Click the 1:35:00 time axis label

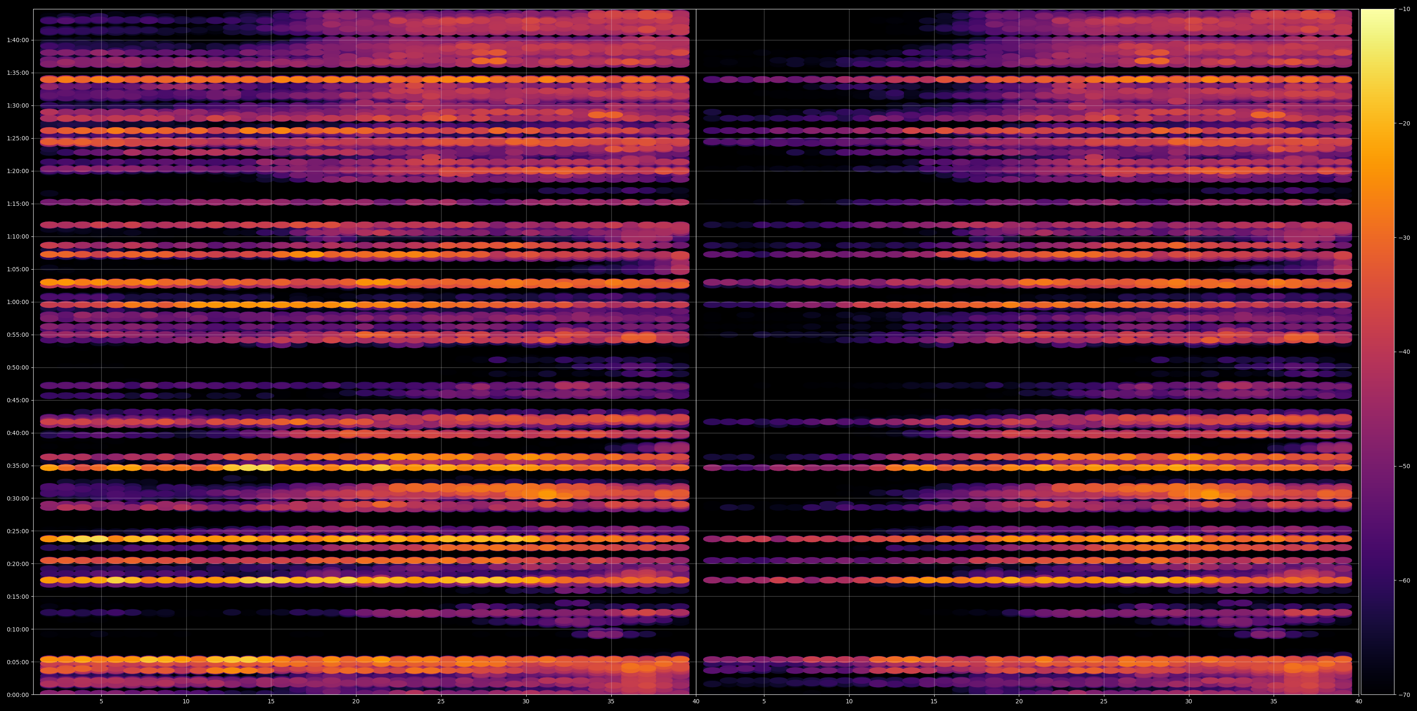(x=17, y=73)
